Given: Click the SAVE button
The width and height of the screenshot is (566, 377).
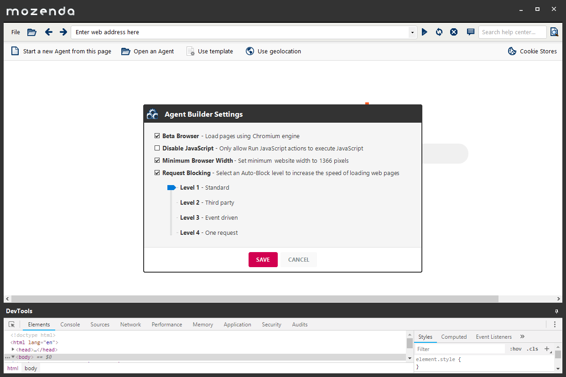Looking at the screenshot, I should (263, 259).
